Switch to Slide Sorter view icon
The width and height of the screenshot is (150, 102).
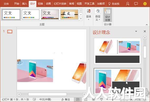point(86,100)
